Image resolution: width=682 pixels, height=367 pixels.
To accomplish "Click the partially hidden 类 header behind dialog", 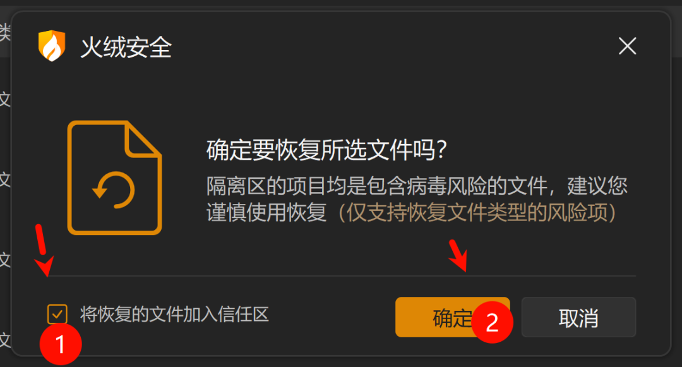I will (x=5, y=32).
